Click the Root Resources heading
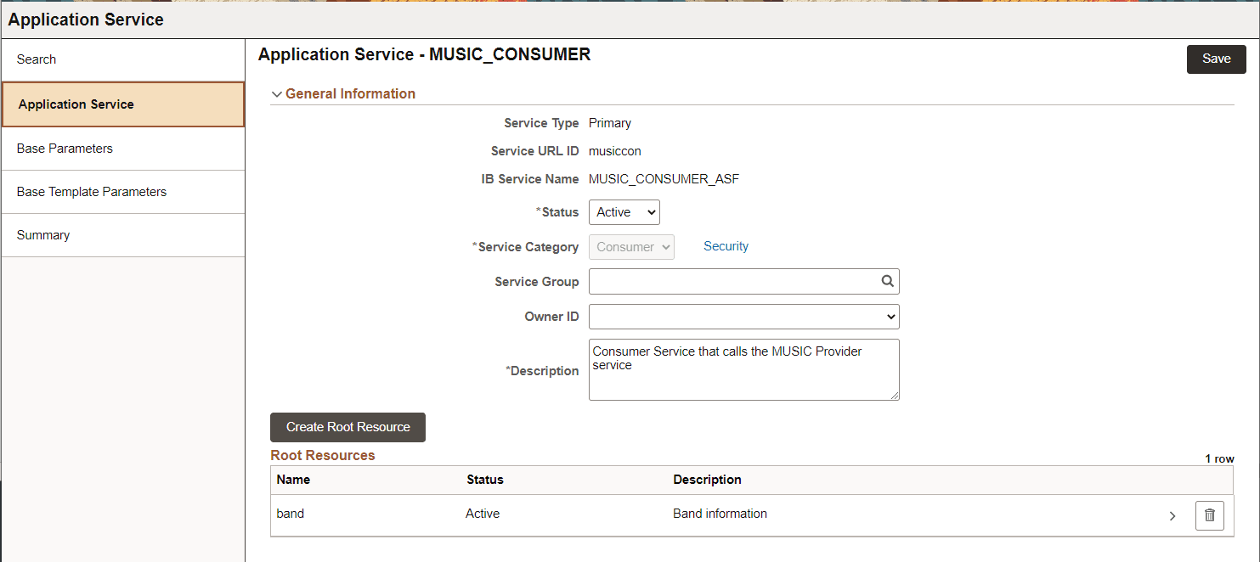Viewport: 1260px width, 562px height. [322, 455]
